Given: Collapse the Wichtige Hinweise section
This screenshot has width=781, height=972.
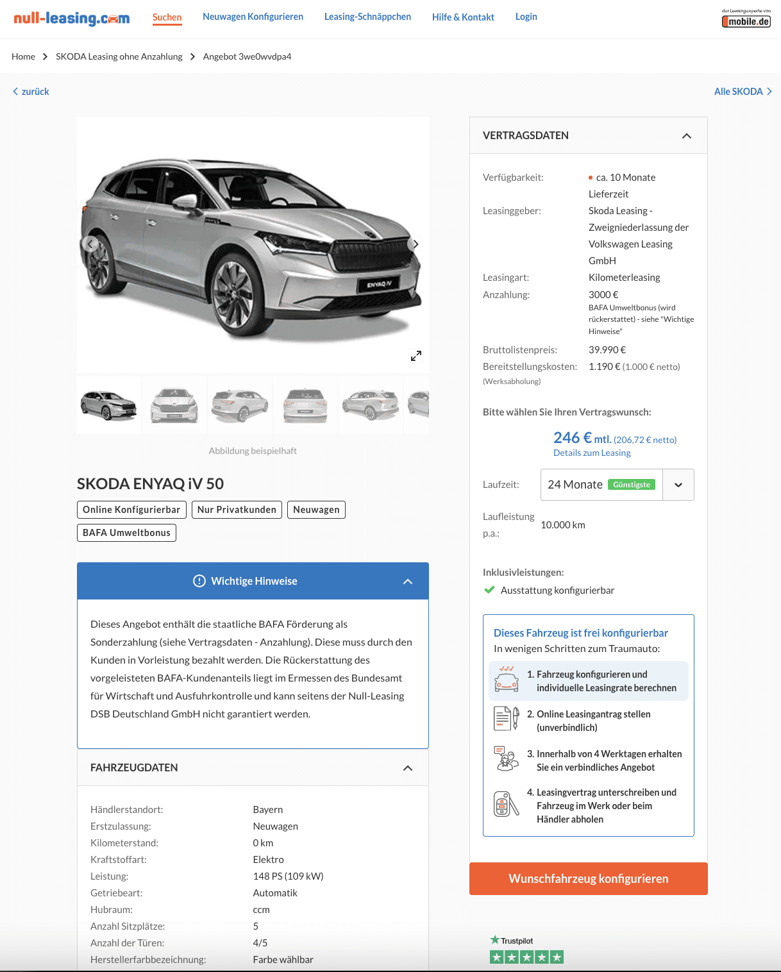Looking at the screenshot, I should [408, 582].
